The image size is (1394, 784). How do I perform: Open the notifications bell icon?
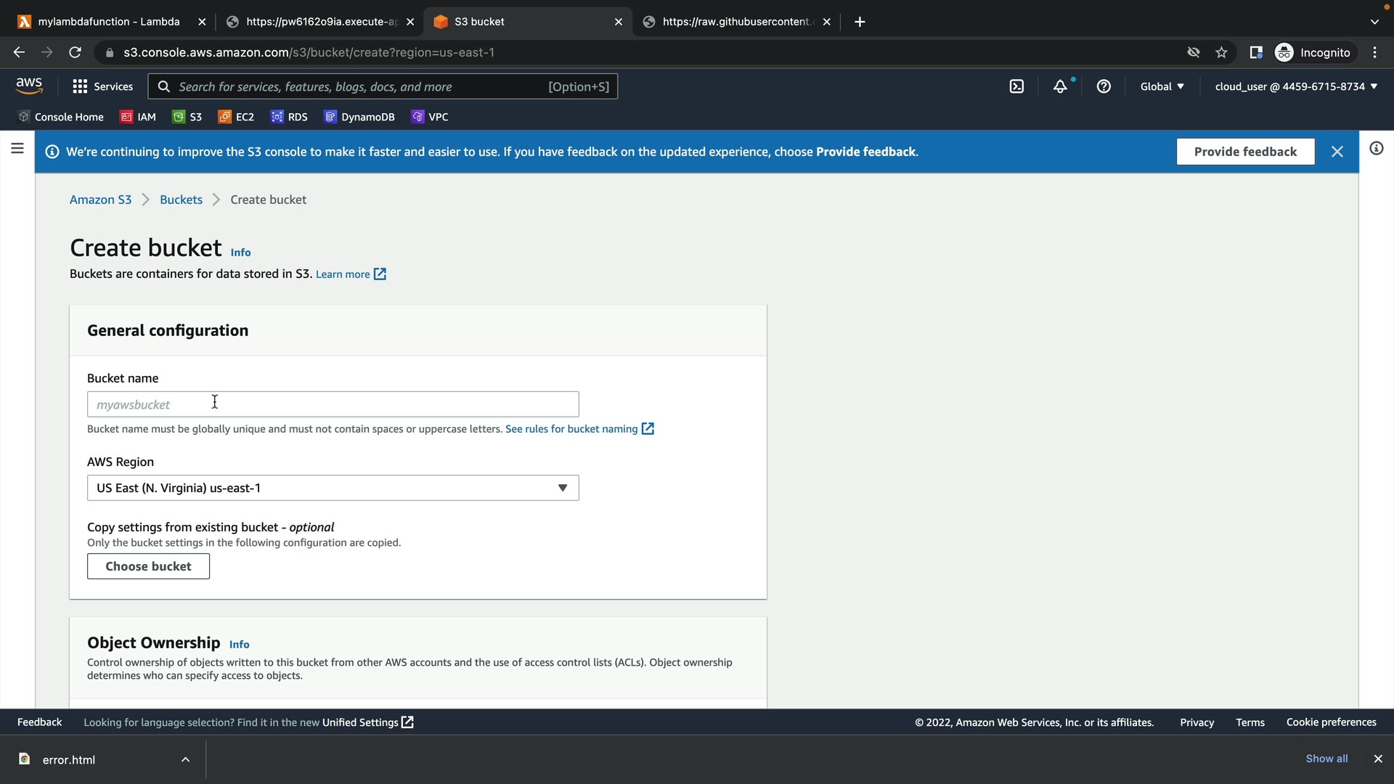click(x=1060, y=86)
